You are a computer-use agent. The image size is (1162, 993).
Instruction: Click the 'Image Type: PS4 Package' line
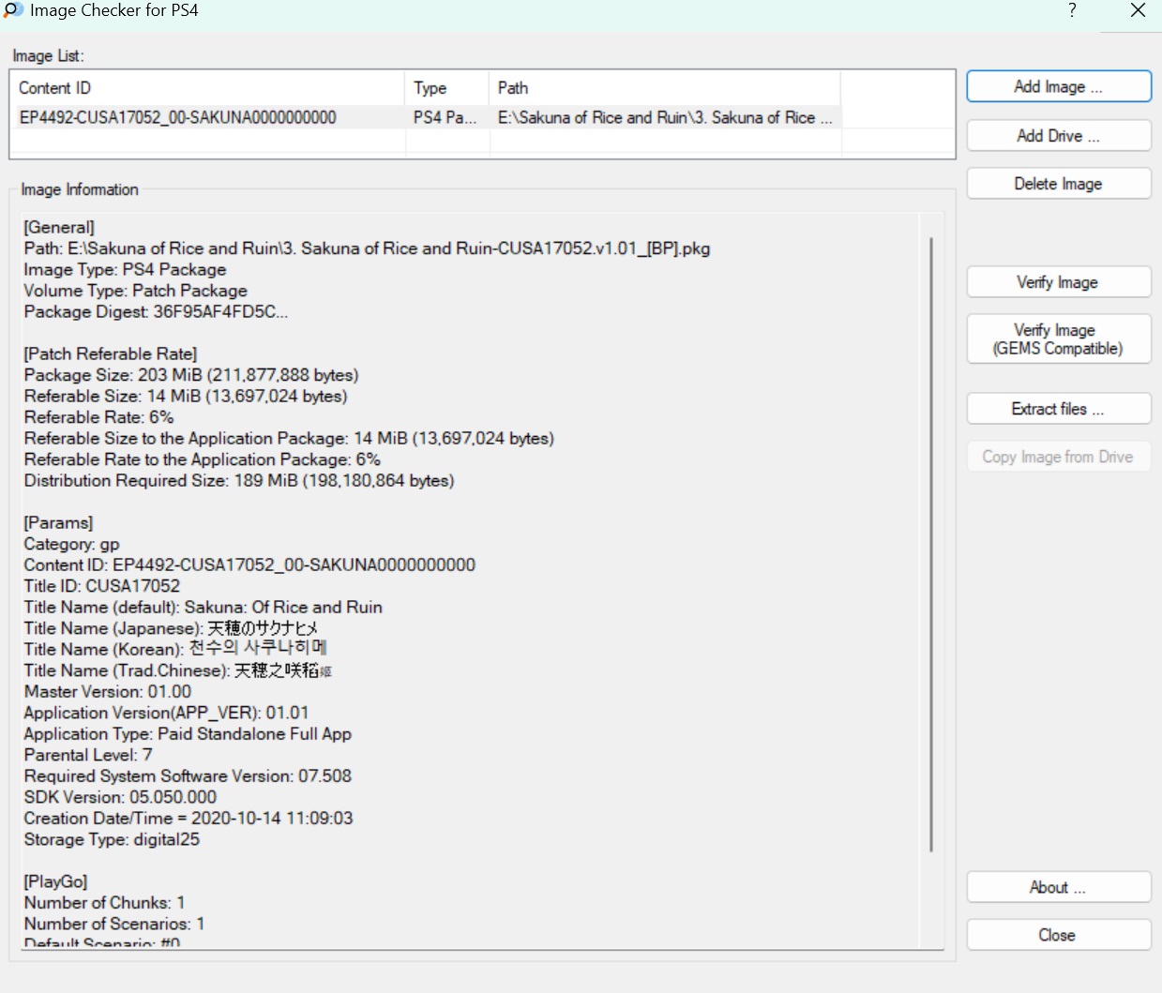[x=125, y=269]
